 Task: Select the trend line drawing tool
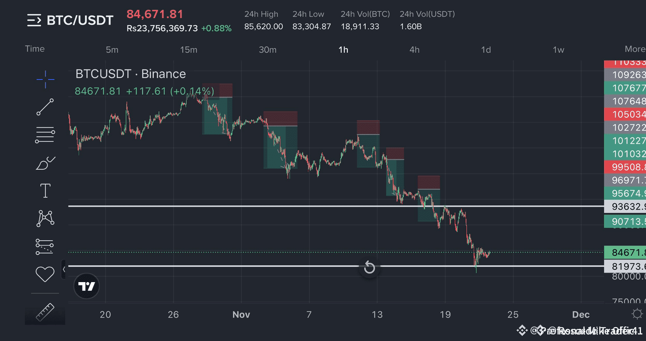(45, 107)
